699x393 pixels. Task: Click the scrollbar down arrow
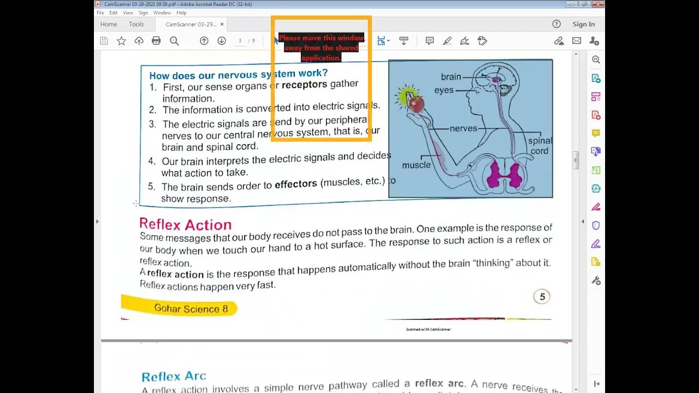[x=575, y=389]
